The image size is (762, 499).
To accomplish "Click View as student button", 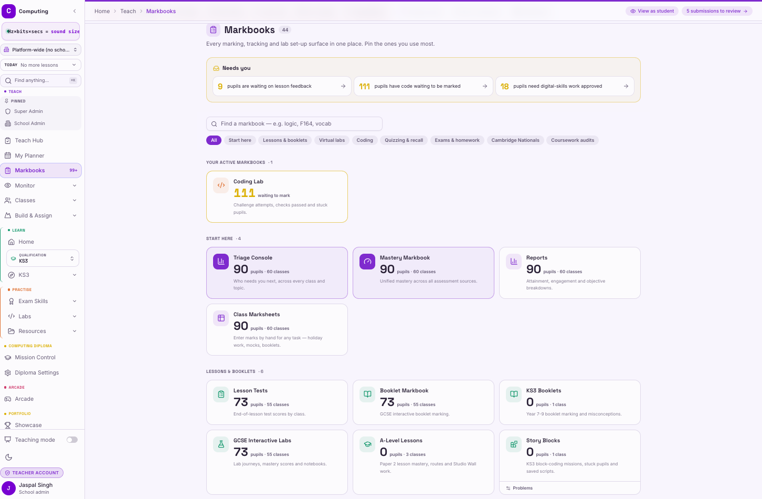I will pyautogui.click(x=652, y=11).
